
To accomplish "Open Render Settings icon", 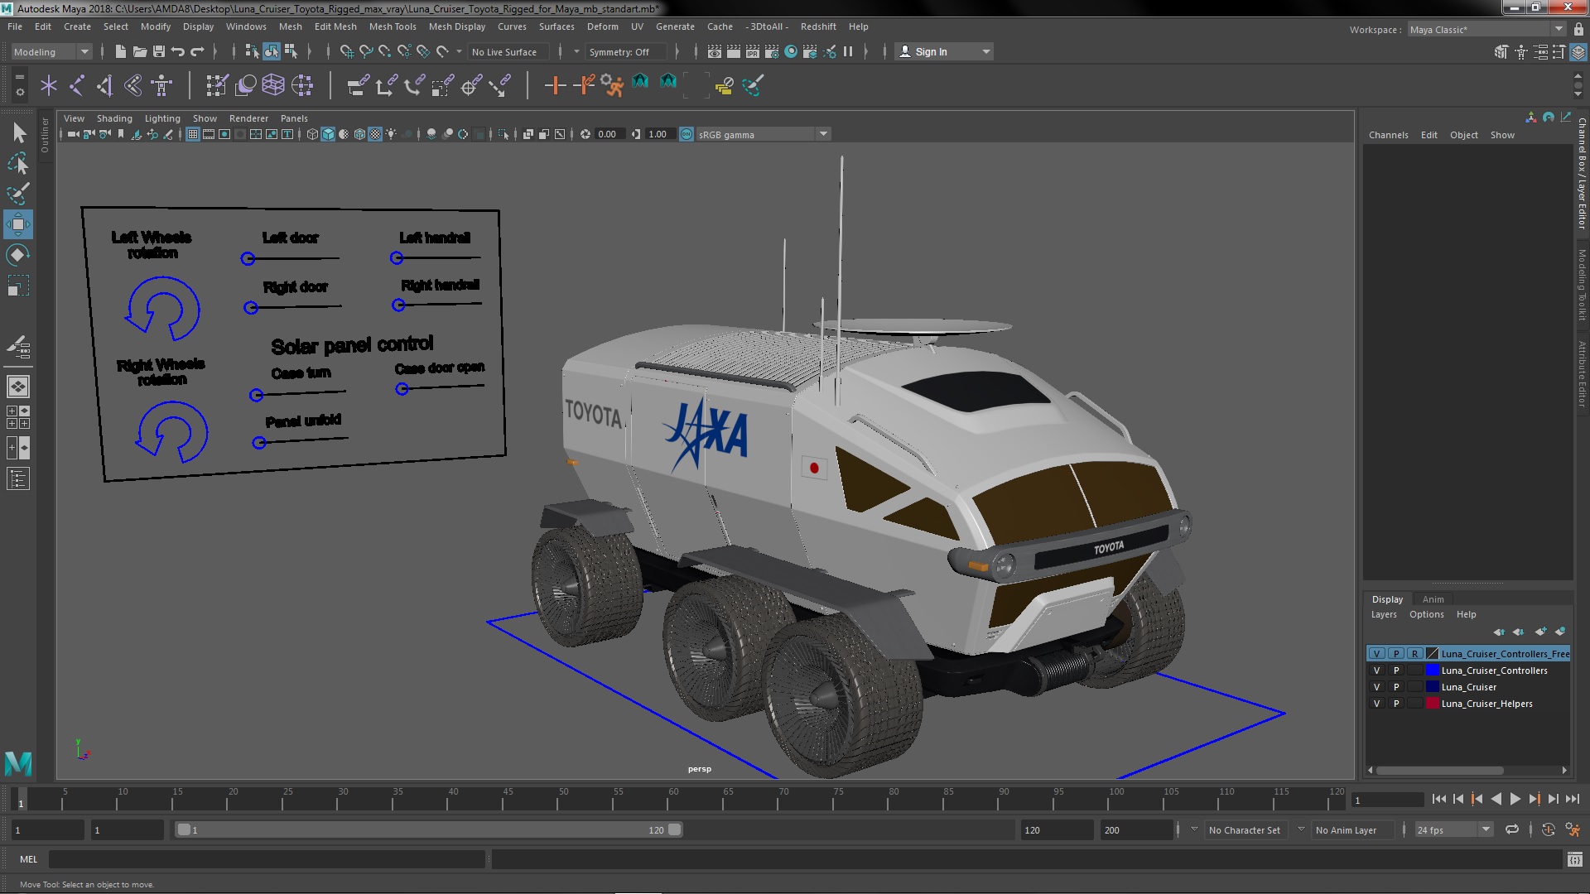I will click(x=772, y=51).
